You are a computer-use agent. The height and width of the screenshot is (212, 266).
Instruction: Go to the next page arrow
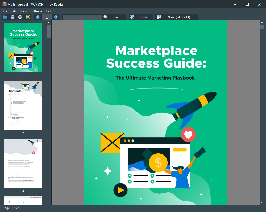tap(56, 17)
